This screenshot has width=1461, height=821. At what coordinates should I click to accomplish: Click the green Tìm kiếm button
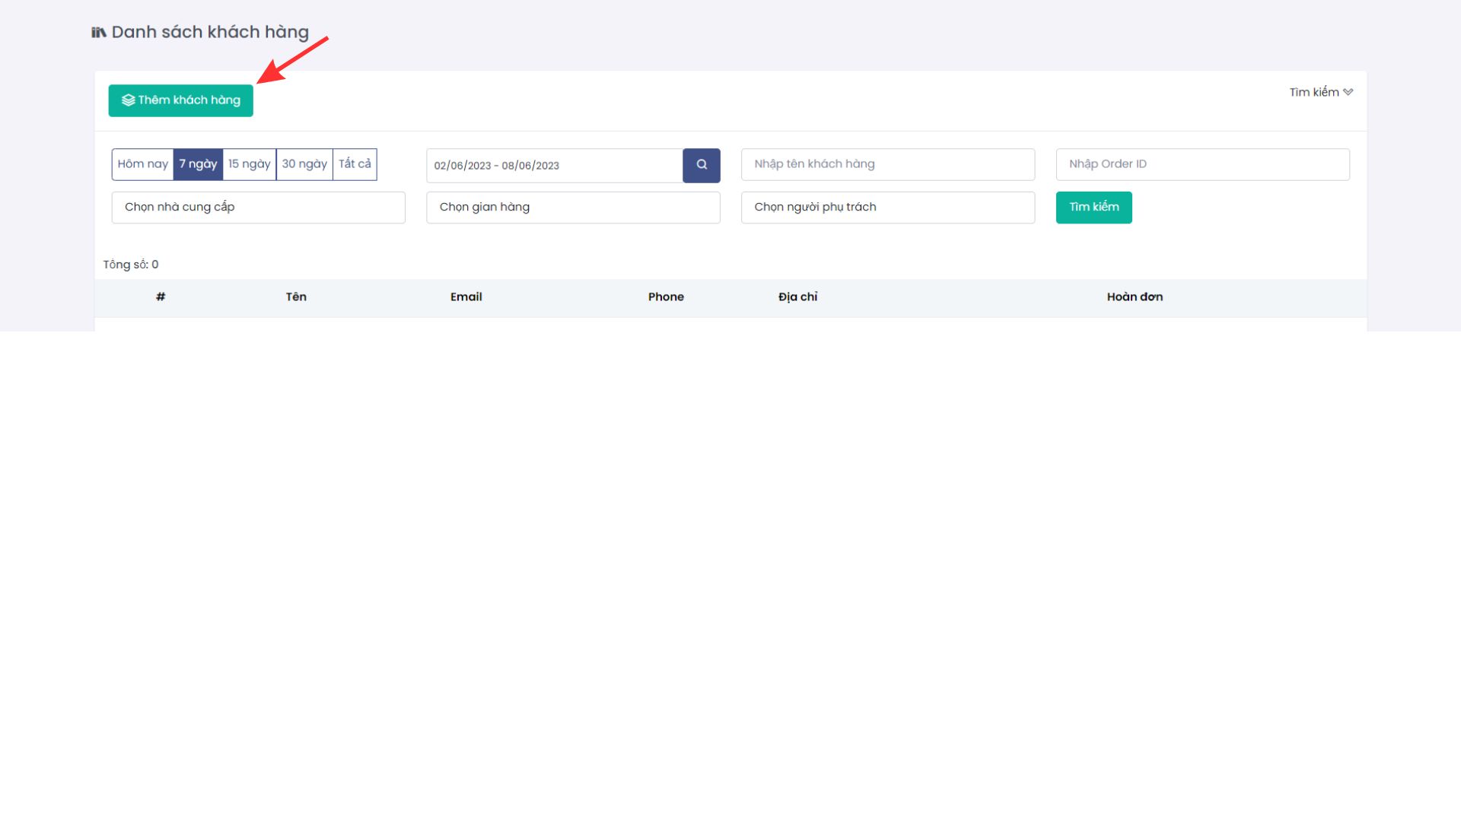1094,208
